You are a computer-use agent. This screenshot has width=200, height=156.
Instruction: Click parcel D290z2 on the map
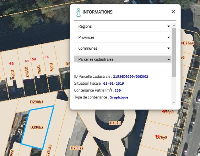coord(77,148)
